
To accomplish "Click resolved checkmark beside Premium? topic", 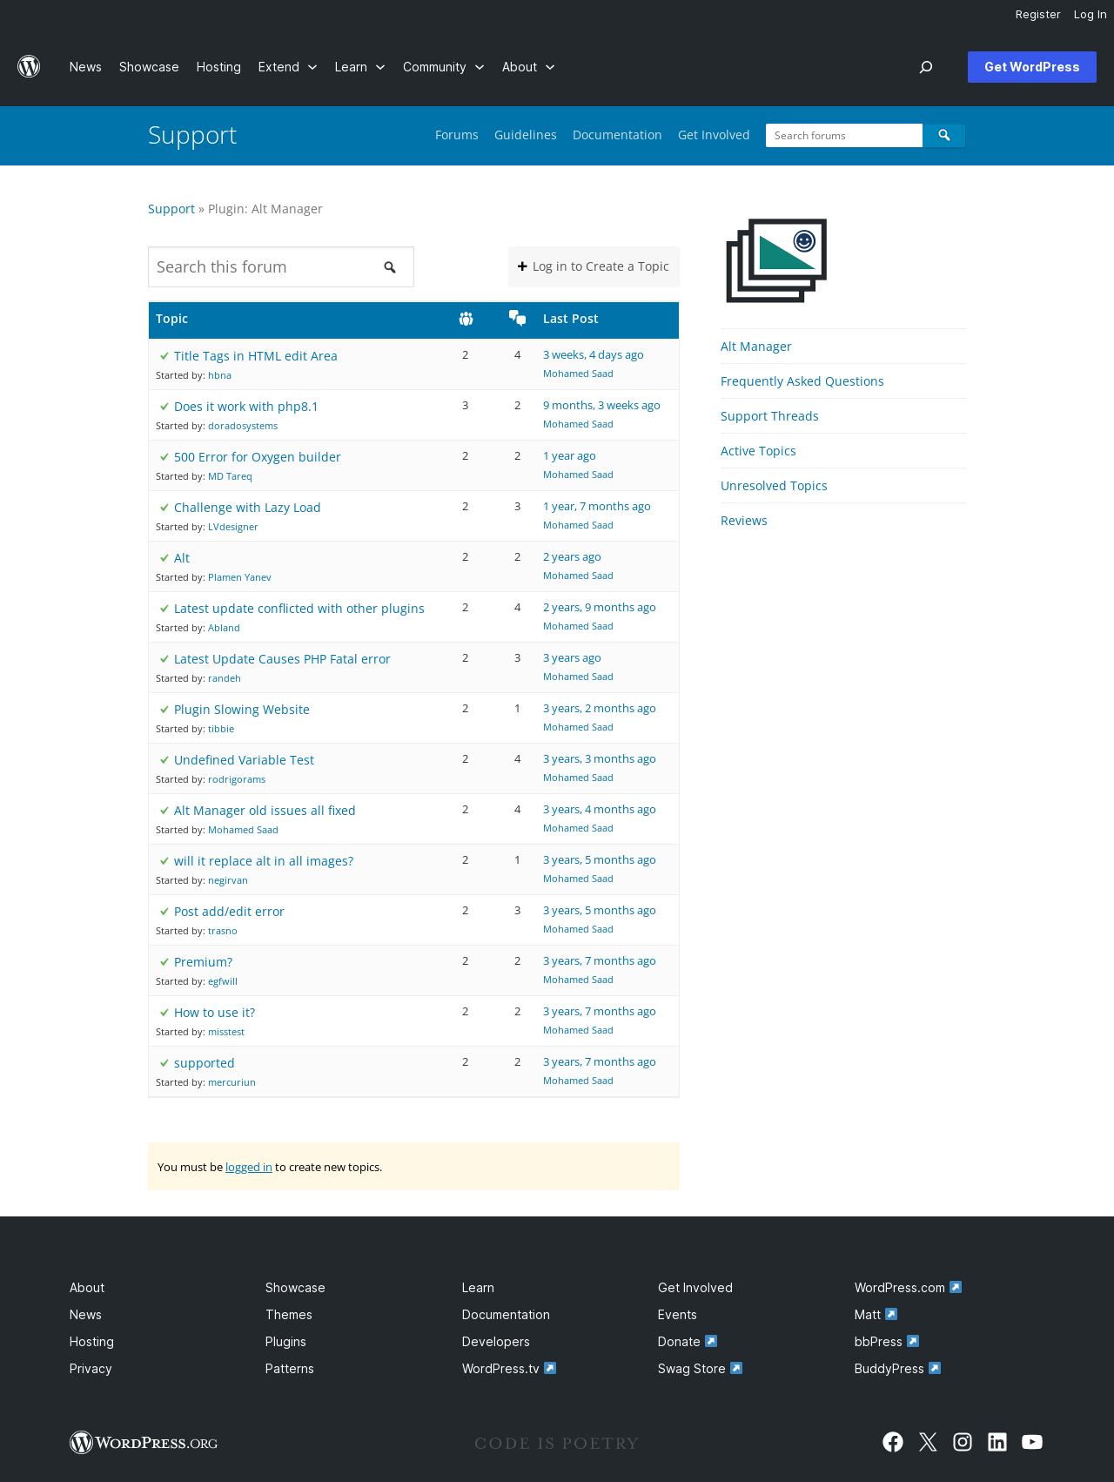I will pos(164,962).
